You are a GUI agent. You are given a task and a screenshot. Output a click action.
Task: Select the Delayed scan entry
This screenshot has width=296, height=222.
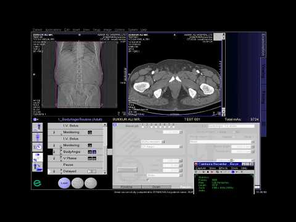tap(75, 171)
